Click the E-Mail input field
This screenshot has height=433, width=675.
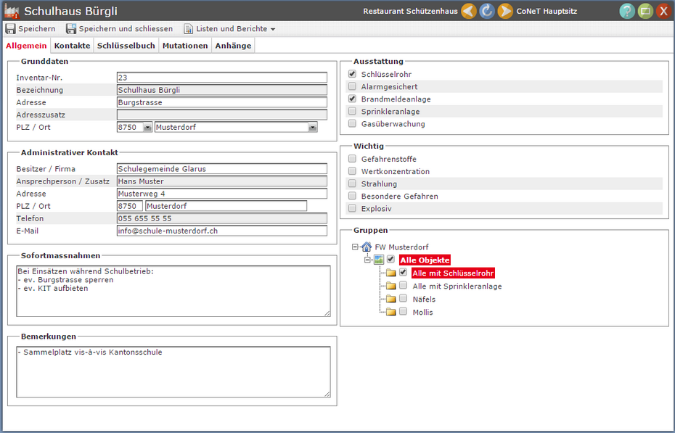click(x=221, y=231)
